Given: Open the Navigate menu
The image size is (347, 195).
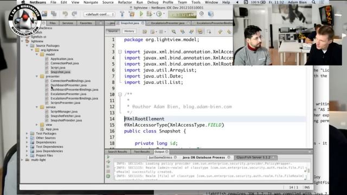Looking at the screenshot, I should pos(91,2).
